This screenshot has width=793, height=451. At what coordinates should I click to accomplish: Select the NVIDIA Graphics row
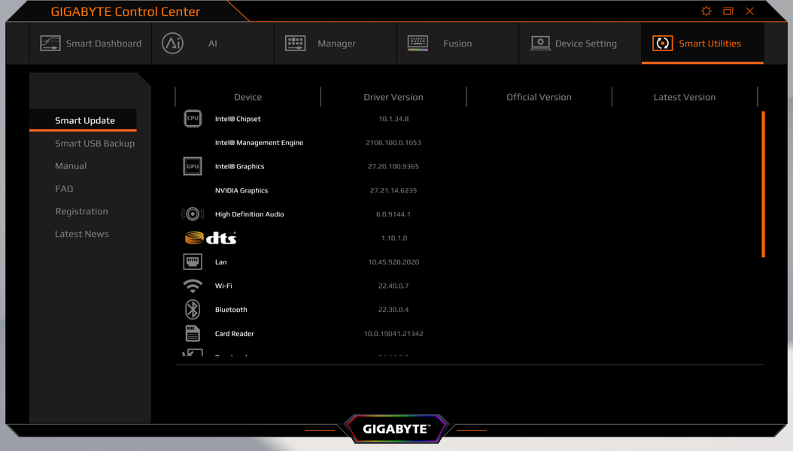(x=242, y=190)
